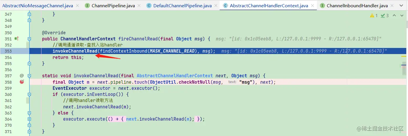The image size is (408, 136).
Task: Click the DefaultChannelPipeline.java class icon
Action: (149, 6)
